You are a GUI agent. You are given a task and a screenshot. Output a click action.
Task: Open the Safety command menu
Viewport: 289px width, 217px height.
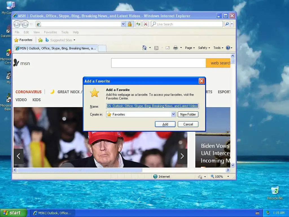coord(204,48)
